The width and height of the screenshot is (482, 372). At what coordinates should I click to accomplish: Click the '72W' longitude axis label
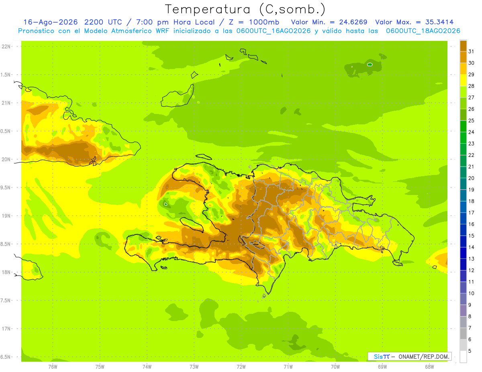pos(241,367)
